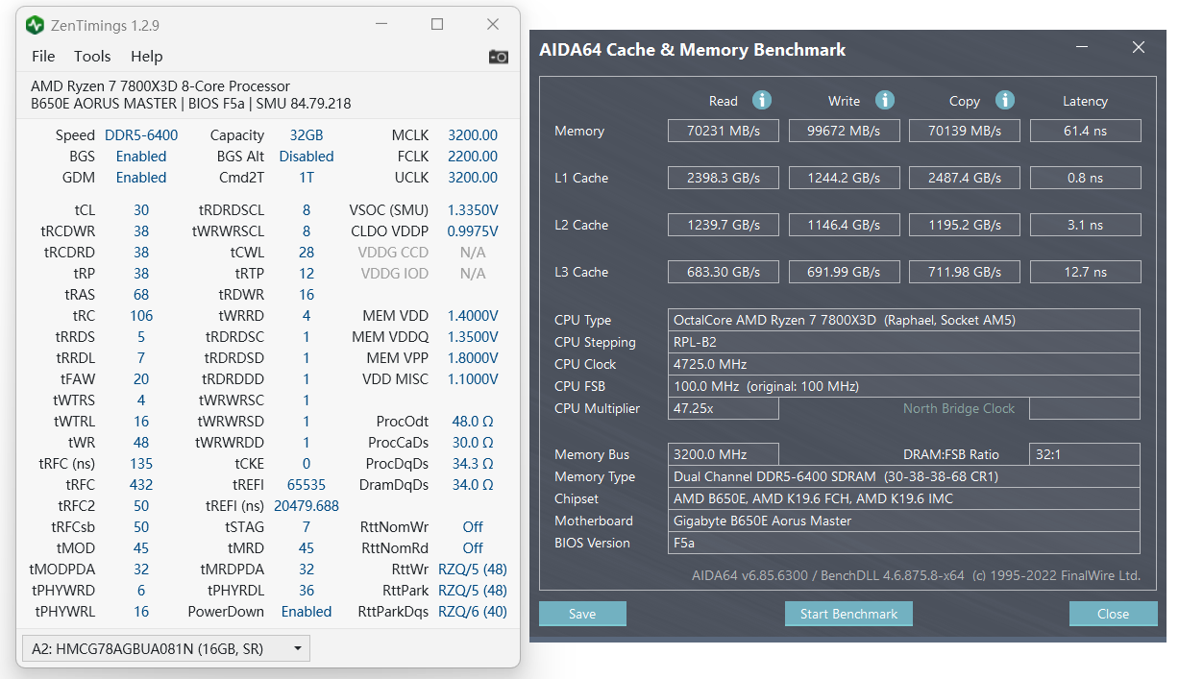1179x679 pixels.
Task: Click the CPU Type field showing Ryzen 7 7800X3D
Action: pos(903,320)
